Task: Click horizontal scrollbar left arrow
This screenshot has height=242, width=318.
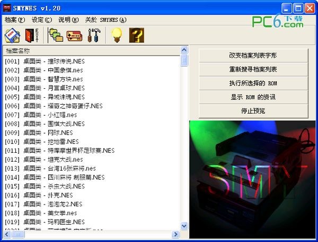Action: (7, 235)
